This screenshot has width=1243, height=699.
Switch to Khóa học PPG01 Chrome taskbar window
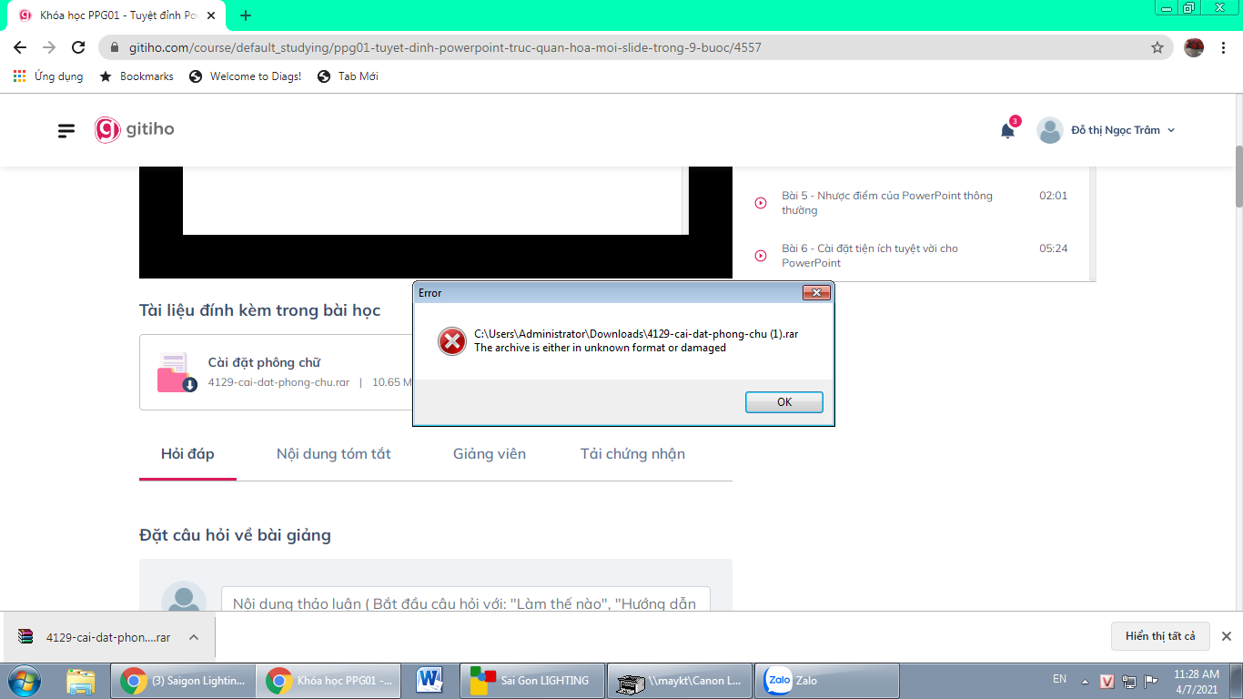(x=328, y=681)
